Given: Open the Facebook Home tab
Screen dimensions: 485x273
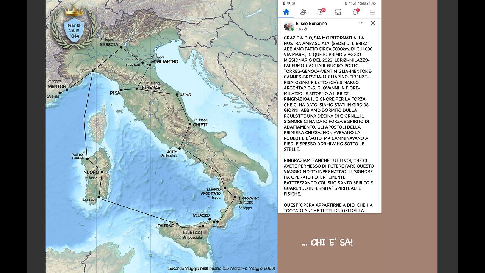Looking at the screenshot, I should [x=286, y=12].
